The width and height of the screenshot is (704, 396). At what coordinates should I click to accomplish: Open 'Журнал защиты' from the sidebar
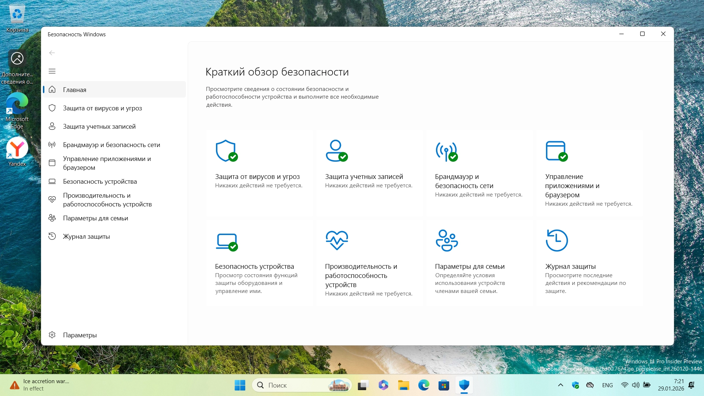[86, 236]
